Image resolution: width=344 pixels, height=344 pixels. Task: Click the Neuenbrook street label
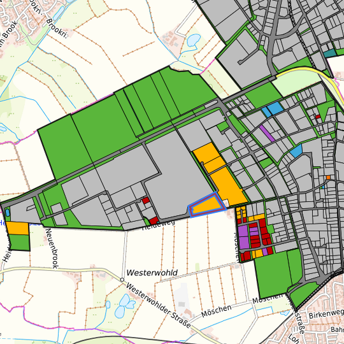(x=52, y=248)
